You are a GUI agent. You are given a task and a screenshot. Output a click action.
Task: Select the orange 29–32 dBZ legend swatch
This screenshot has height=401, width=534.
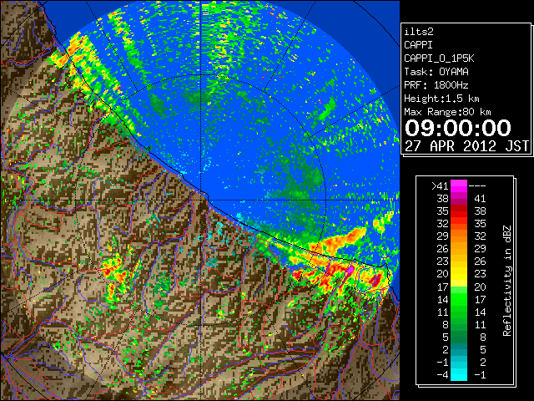[459, 236]
